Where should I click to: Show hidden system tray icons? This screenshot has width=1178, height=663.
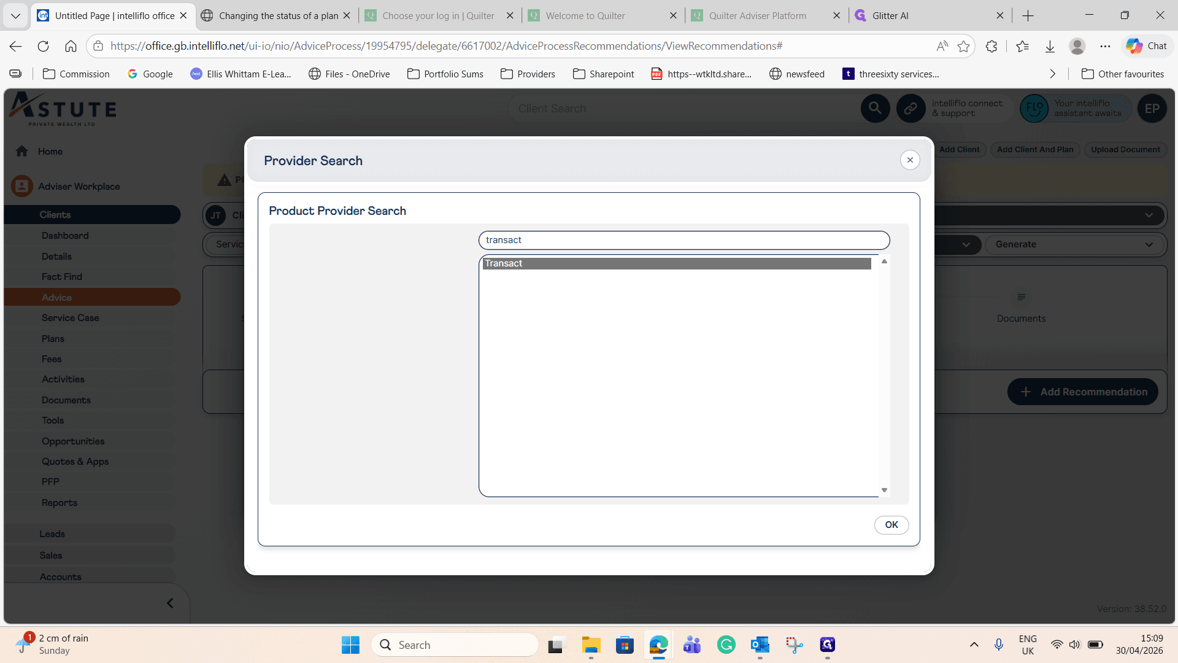(974, 645)
